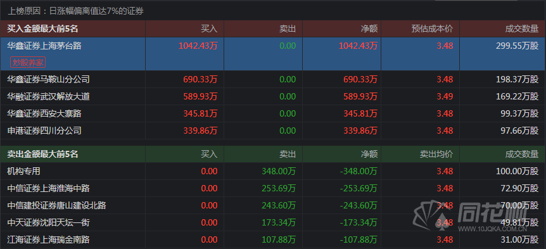546x249 pixels.
Task: Click the 3.49 estimated cost price cell
Action: pyautogui.click(x=445, y=96)
